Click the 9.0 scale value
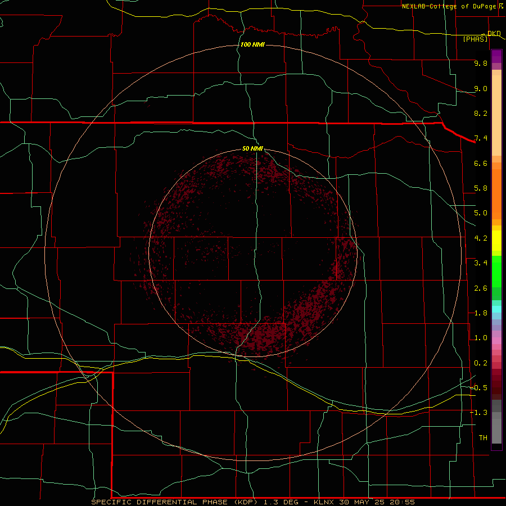 tap(481, 88)
